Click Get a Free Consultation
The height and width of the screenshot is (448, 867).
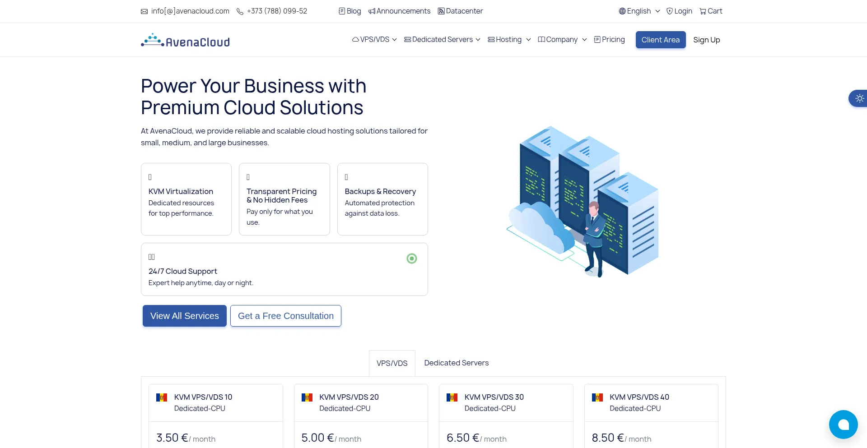tap(285, 316)
